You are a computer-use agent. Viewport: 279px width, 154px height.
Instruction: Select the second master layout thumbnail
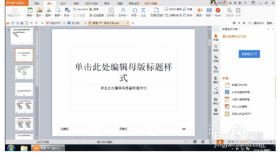tap(24, 55)
